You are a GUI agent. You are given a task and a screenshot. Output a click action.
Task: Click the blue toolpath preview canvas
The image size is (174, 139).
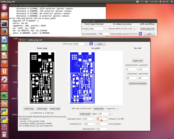(96, 78)
